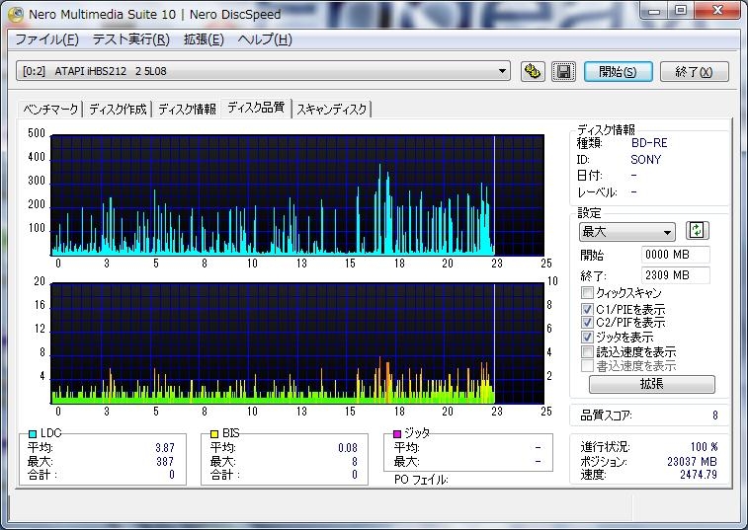This screenshot has height=530, width=748.
Task: Switch to the ディスク作成 tab
Action: coord(118,110)
